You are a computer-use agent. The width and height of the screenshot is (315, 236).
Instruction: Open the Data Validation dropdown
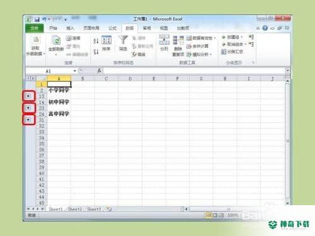[x=215, y=38]
